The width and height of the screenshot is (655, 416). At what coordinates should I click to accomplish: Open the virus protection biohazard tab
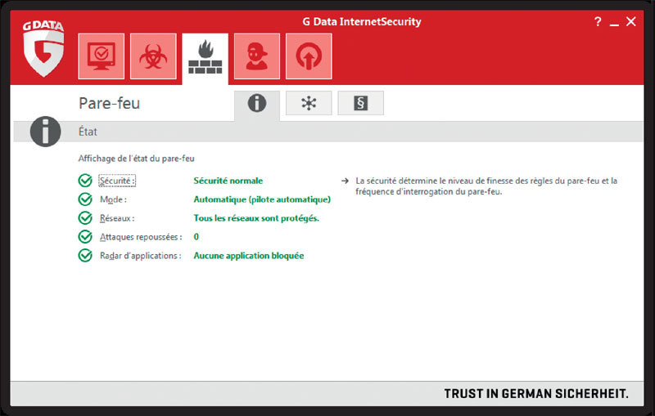coord(153,56)
